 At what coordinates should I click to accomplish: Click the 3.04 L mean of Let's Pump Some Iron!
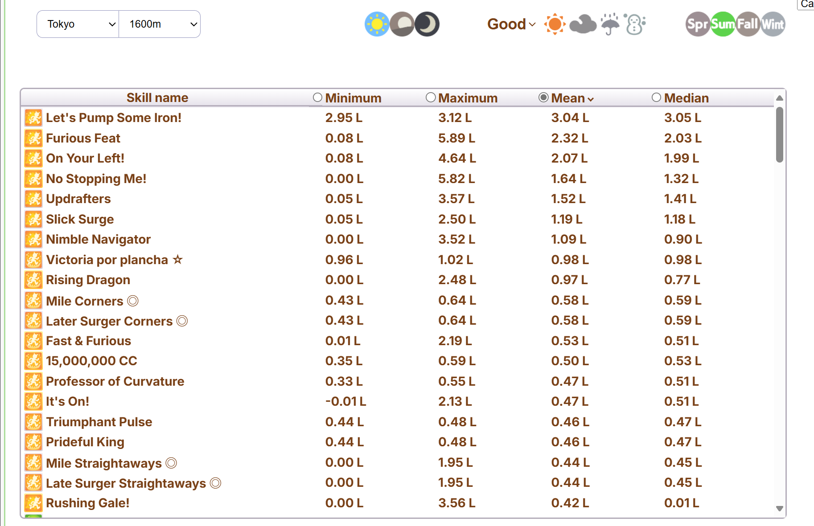coord(570,118)
